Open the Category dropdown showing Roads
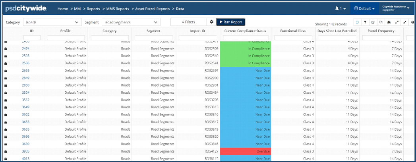 tap(52, 22)
